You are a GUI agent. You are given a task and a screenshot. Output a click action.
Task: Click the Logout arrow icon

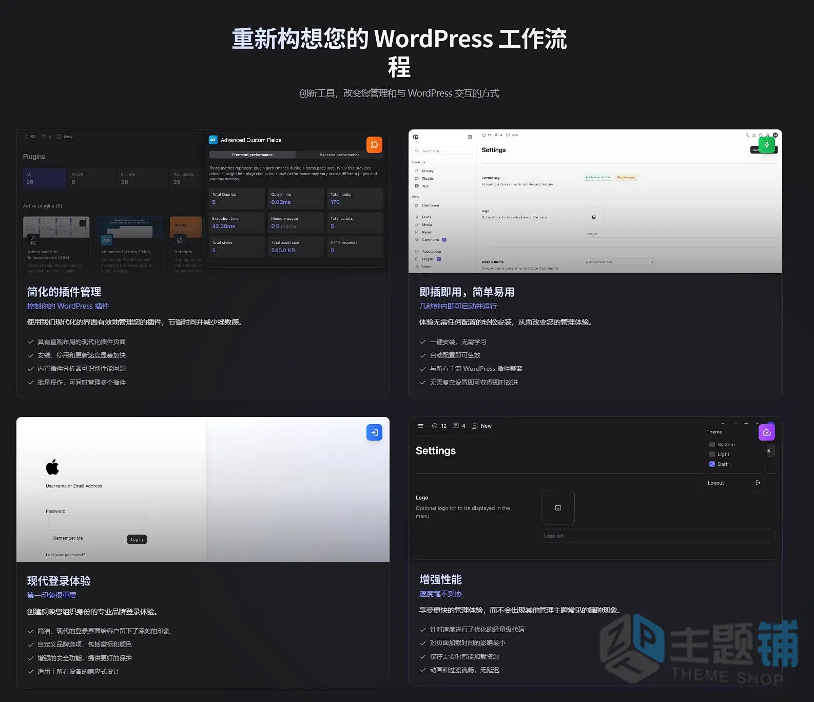tap(758, 483)
